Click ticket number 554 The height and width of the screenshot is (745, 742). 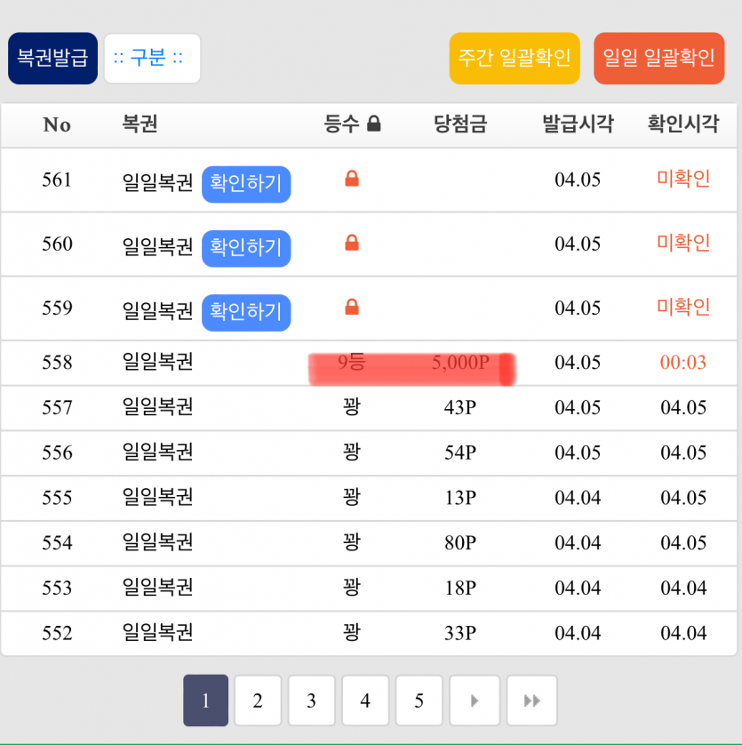57,543
